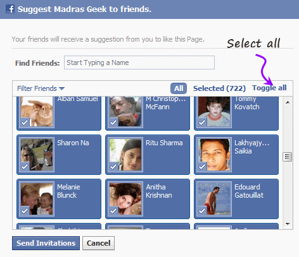Cancel the friend suggestion dialog

click(x=98, y=243)
